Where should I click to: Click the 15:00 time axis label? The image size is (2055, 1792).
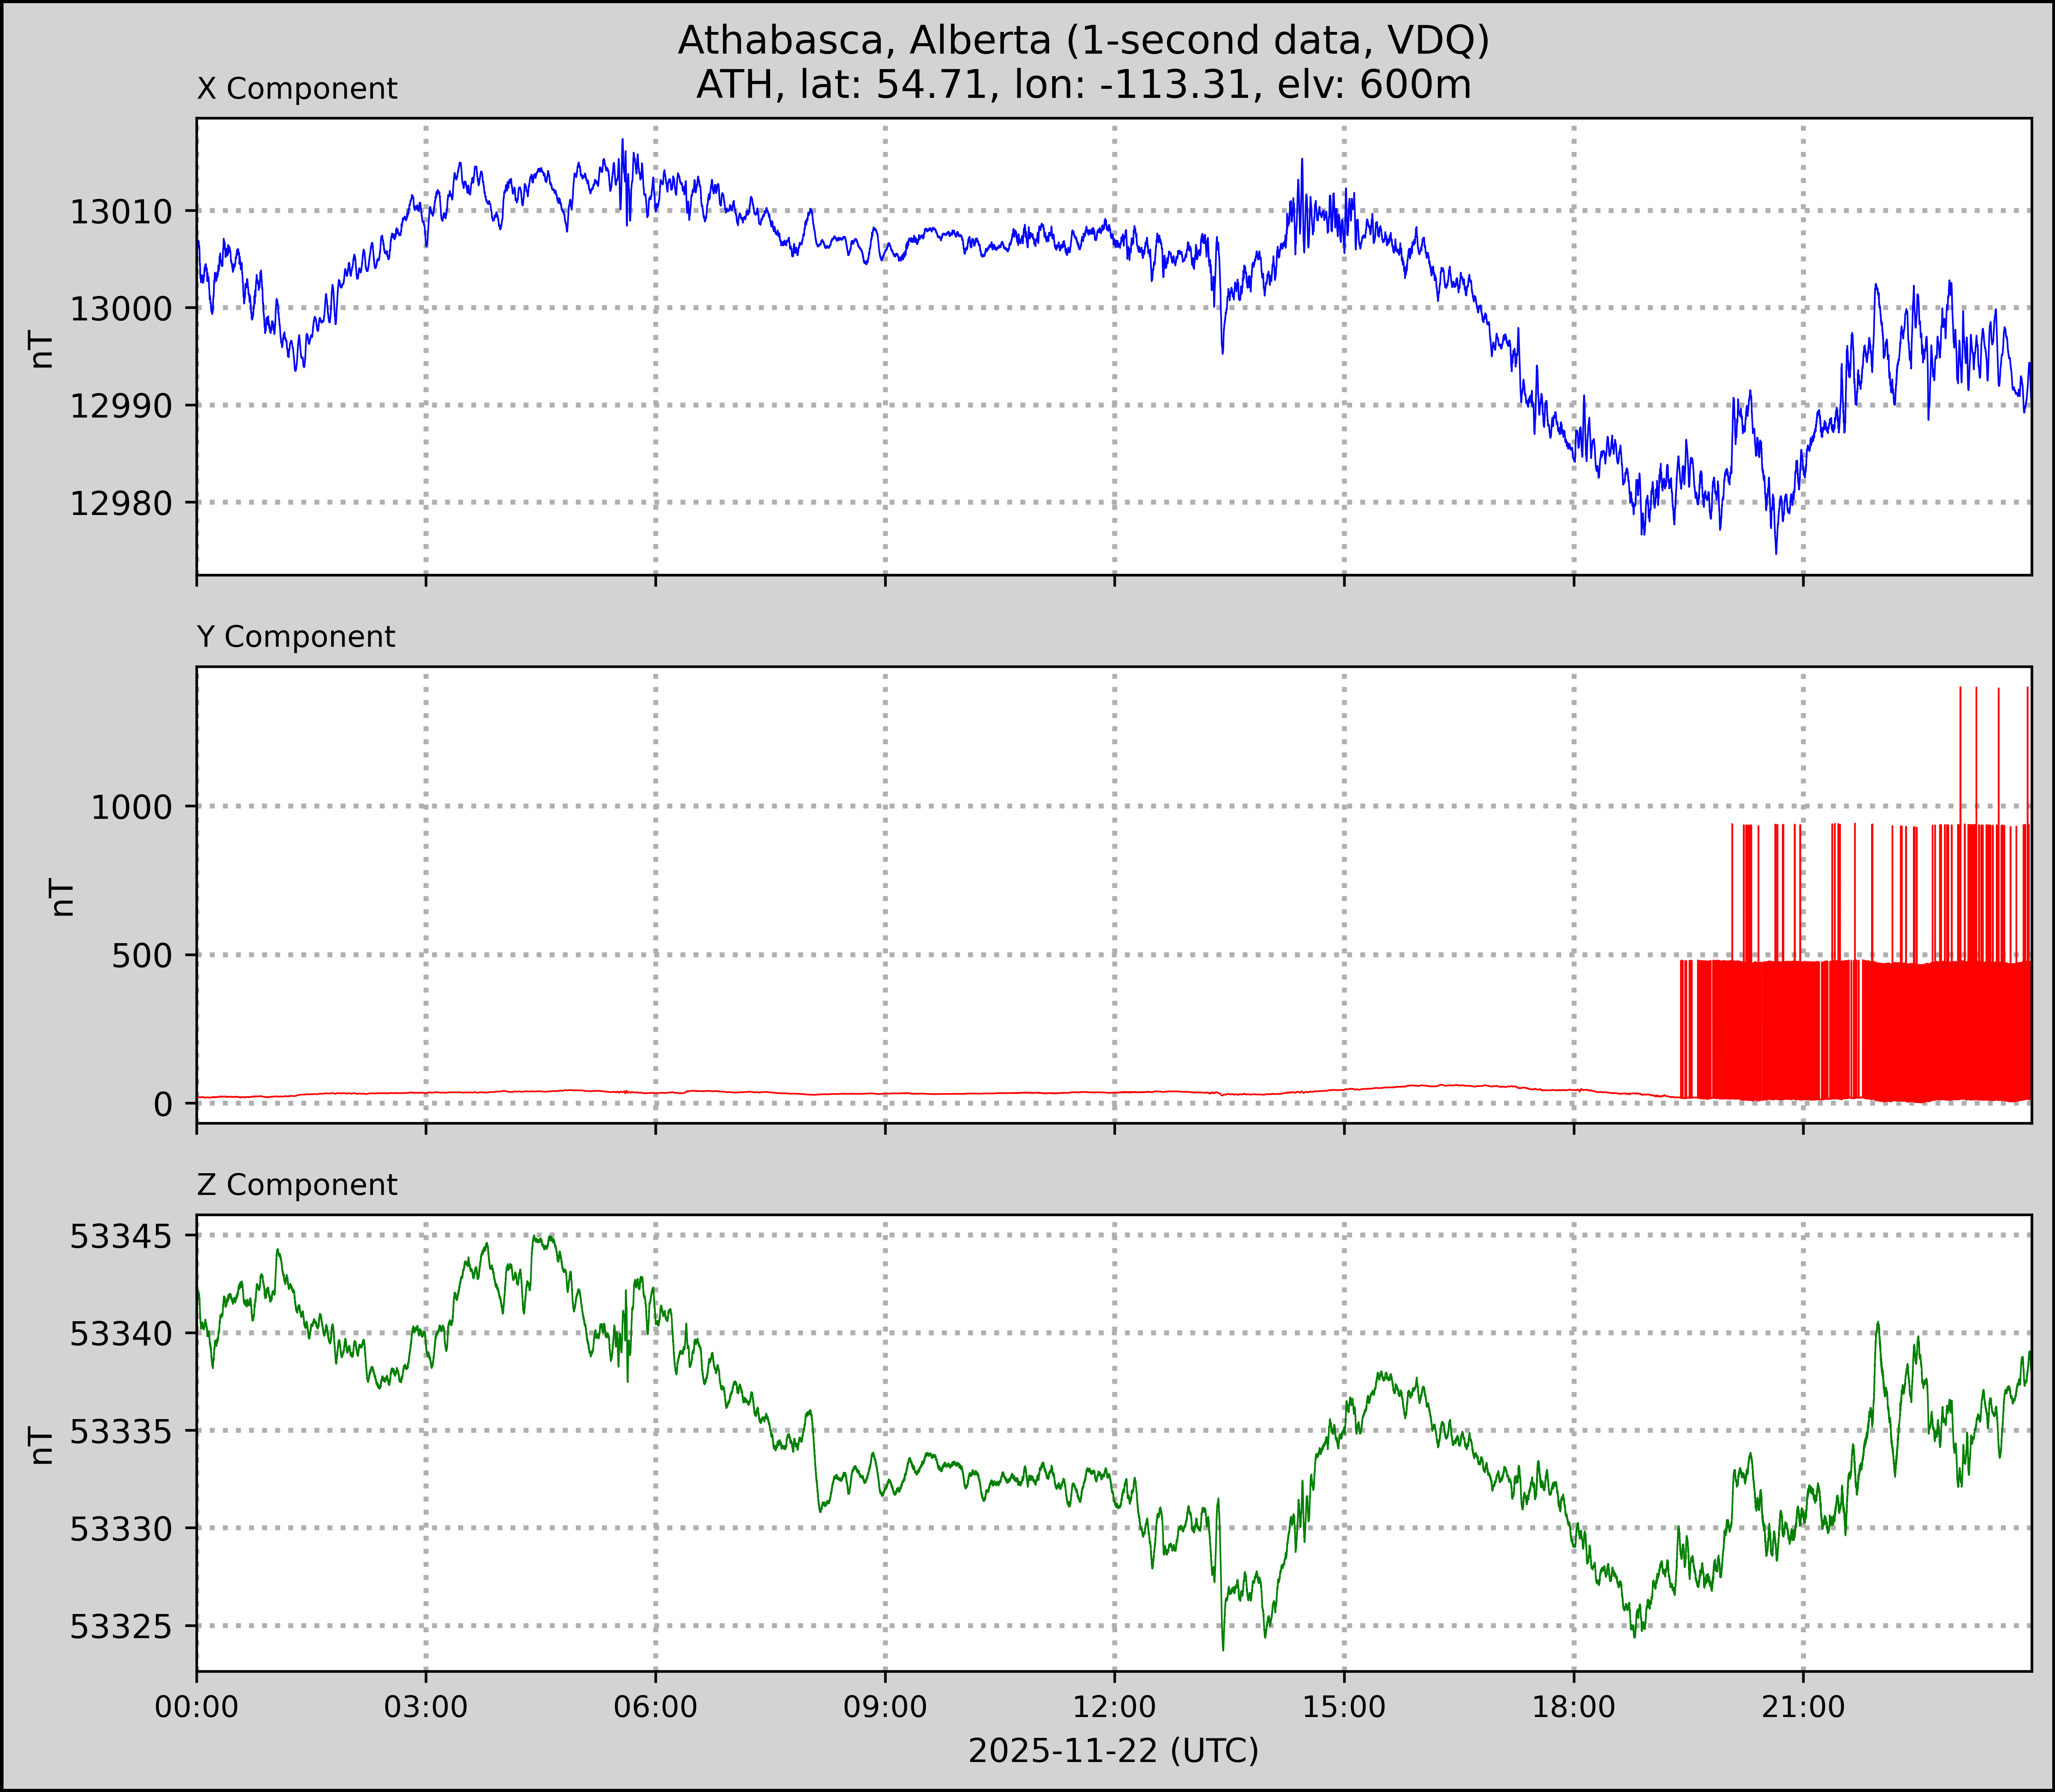(x=1344, y=1706)
